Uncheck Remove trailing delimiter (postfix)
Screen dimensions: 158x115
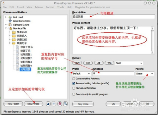pos(74,83)
